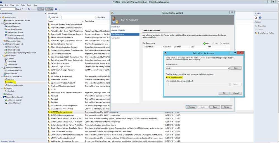Collapse the System Center Advisor node
The width and height of the screenshot is (279, 143).
(2, 97)
